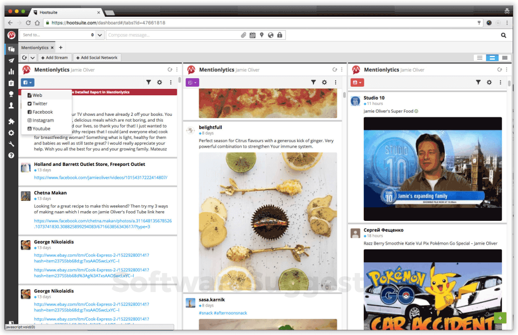Open the Publisher paper-plane icon in sidebar
The image size is (518, 335).
pyautogui.click(x=11, y=60)
